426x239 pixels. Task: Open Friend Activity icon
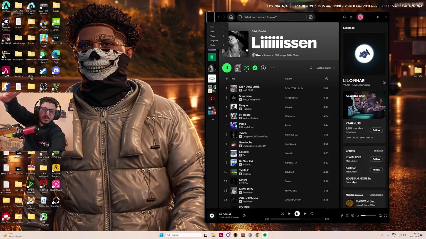[x=351, y=17]
